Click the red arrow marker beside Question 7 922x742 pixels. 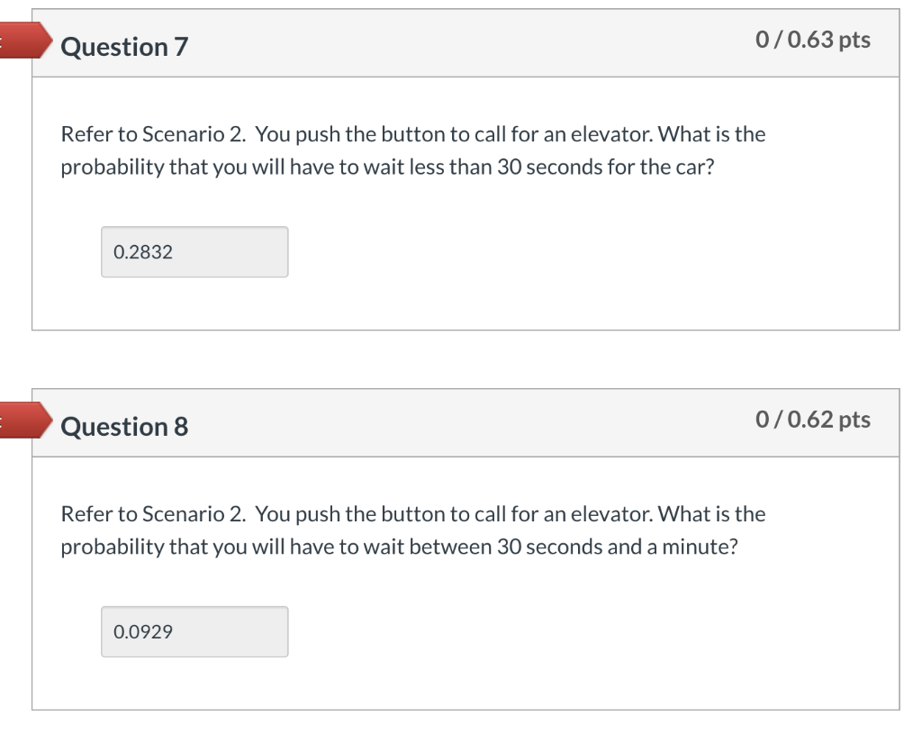22,41
